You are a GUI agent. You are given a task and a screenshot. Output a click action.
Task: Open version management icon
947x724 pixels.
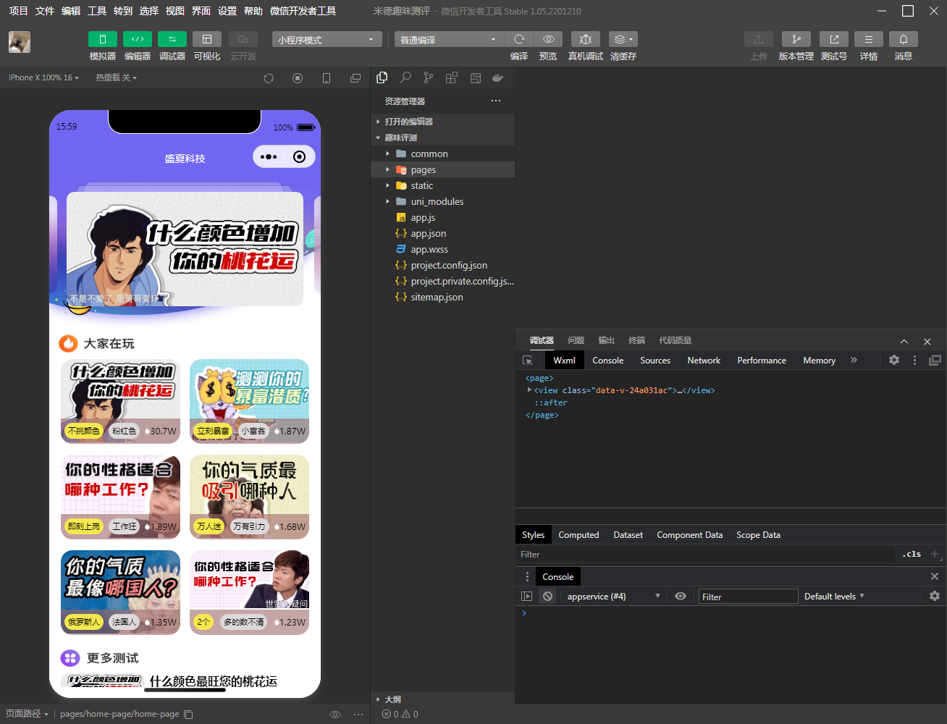click(x=796, y=39)
